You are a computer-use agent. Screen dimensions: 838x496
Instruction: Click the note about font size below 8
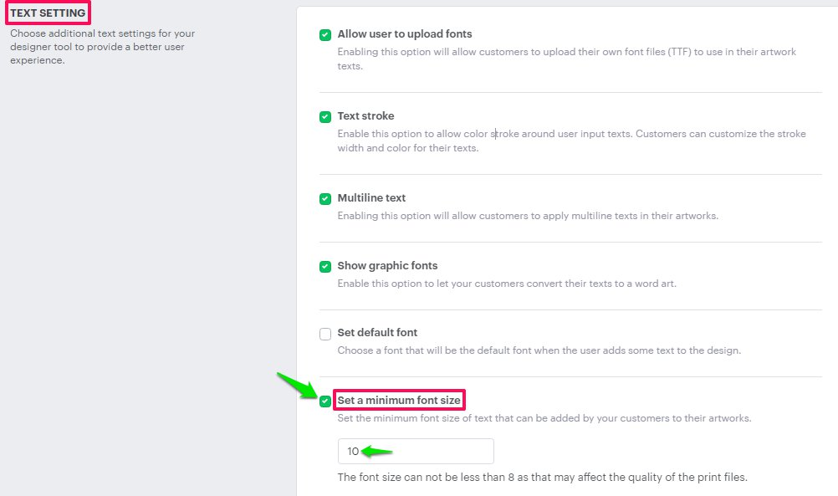(542, 478)
